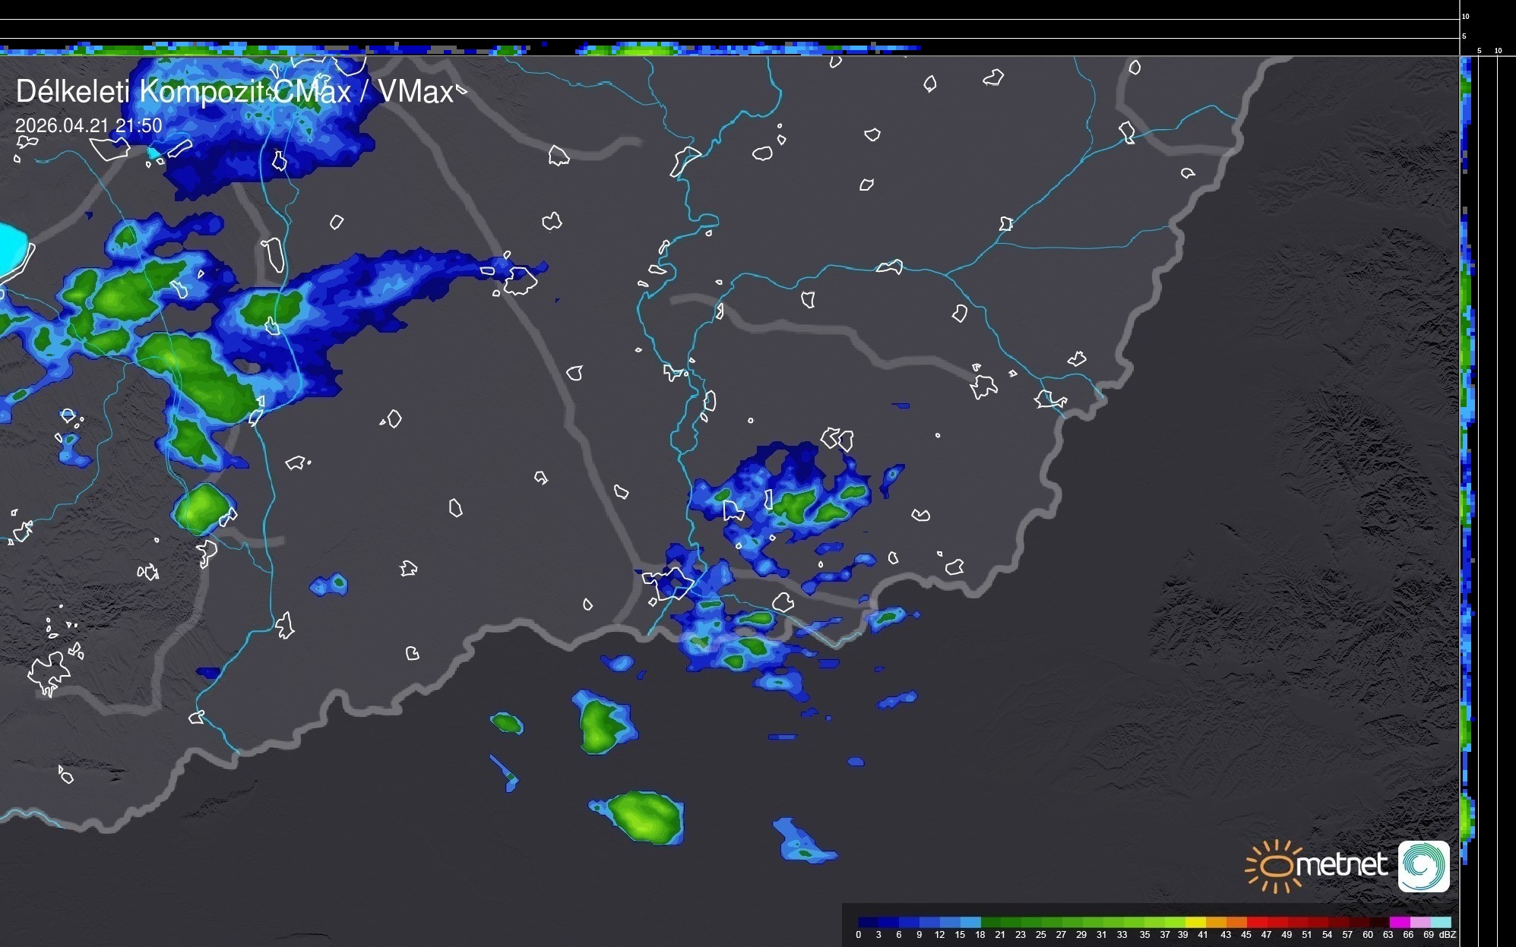Image resolution: width=1516 pixels, height=947 pixels.
Task: Select the magenta 63 dBZ swatch
Action: (x=1398, y=922)
